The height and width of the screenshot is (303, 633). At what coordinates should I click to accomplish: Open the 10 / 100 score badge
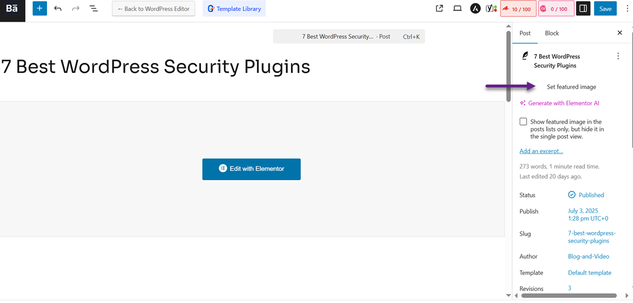518,9
